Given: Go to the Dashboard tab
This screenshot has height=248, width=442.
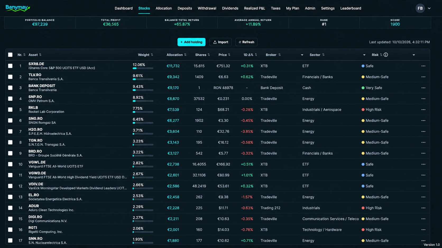Looking at the screenshot, I should coord(124,8).
